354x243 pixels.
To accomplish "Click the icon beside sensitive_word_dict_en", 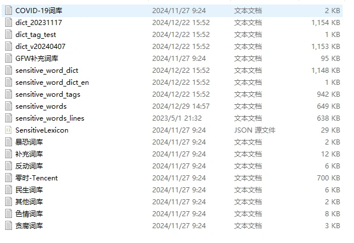I will (9, 83).
